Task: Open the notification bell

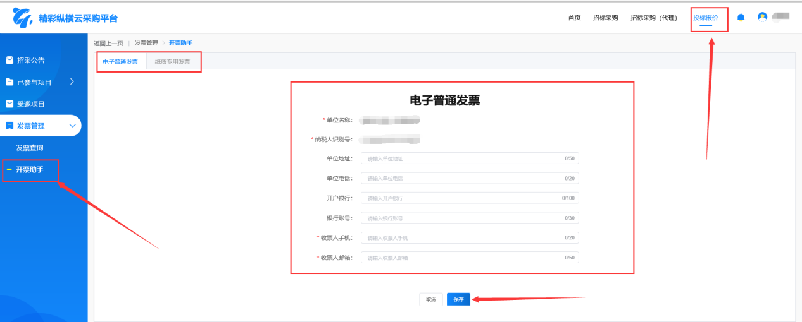Action: [741, 18]
